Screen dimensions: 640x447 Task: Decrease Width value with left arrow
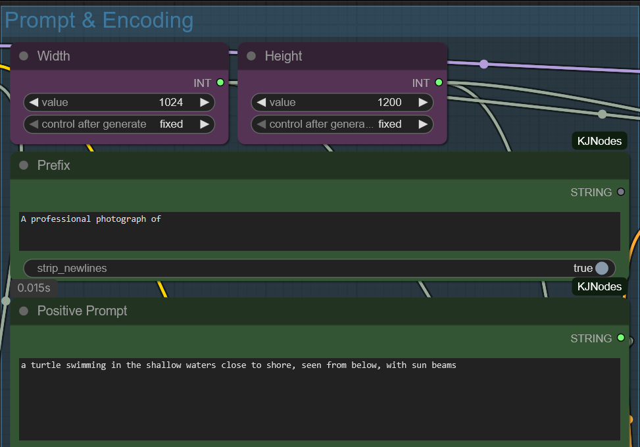coord(34,103)
